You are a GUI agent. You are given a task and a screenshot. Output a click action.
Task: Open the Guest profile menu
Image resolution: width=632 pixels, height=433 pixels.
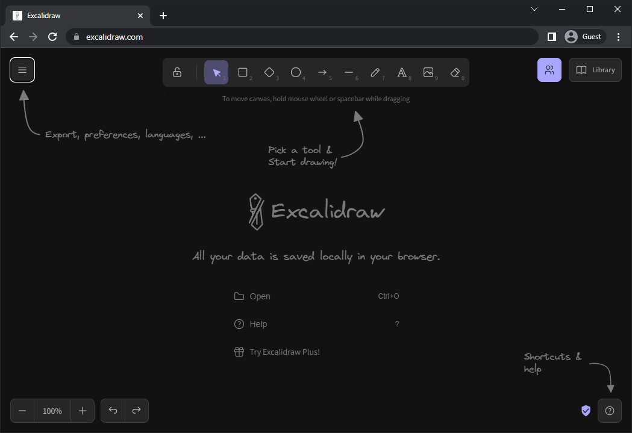(x=583, y=36)
